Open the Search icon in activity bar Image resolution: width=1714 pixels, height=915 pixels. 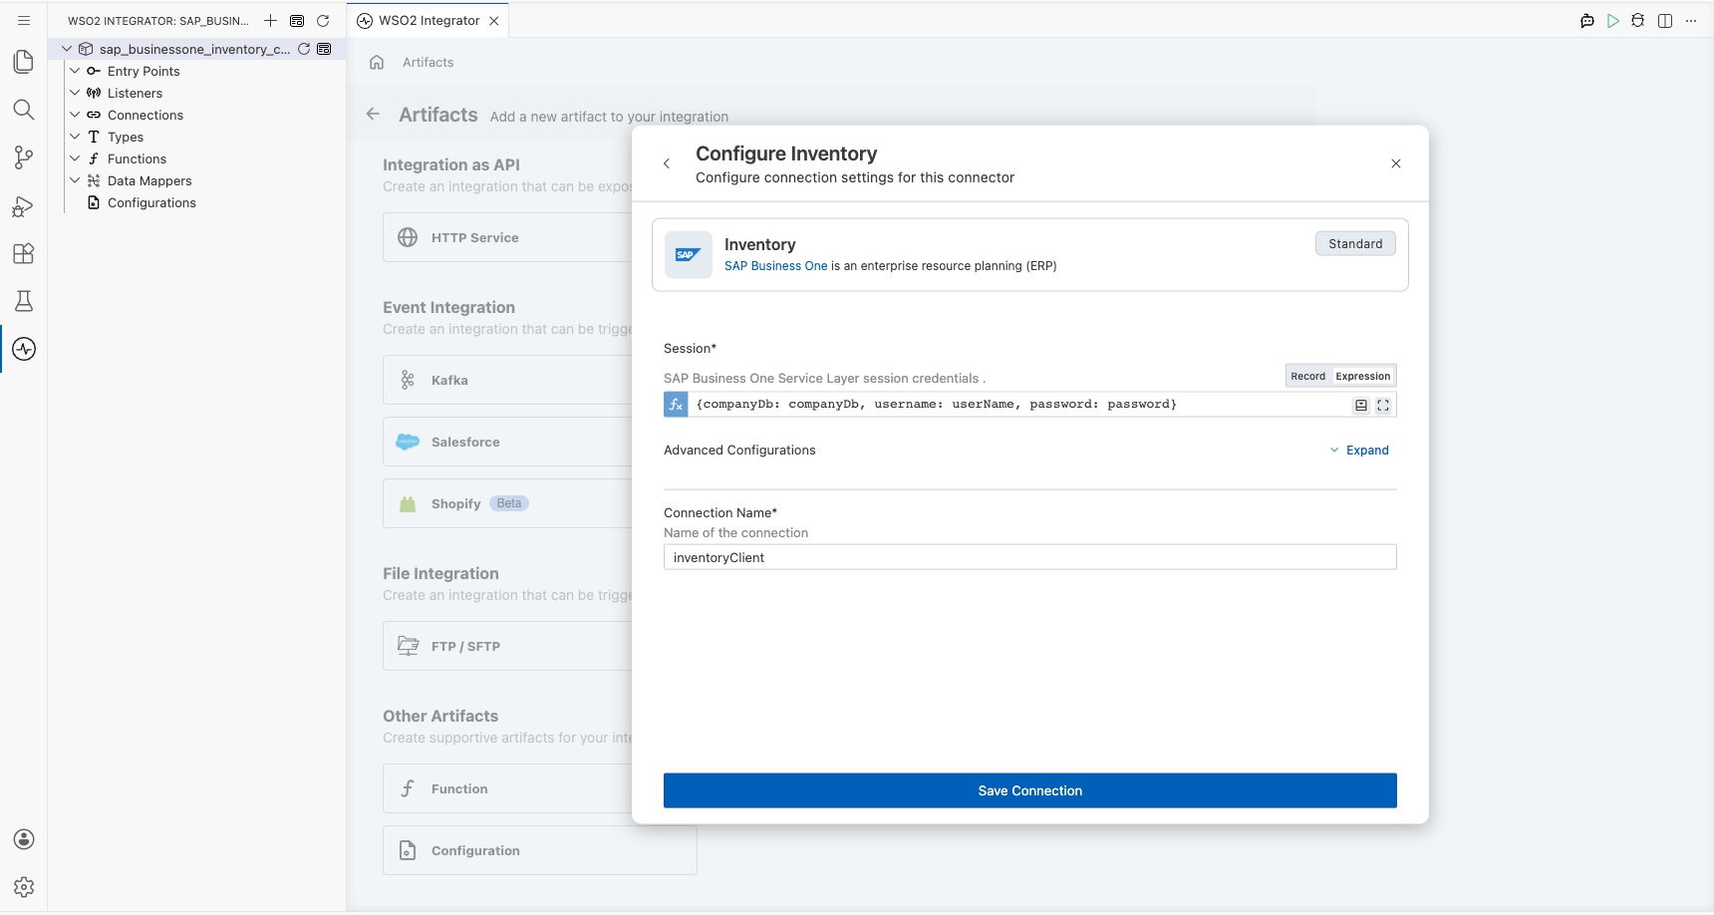click(24, 110)
